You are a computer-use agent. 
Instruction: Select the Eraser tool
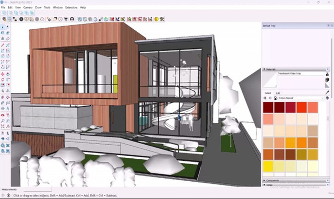8,33
